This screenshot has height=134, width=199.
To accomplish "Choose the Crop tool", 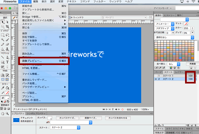I will click(7, 27).
